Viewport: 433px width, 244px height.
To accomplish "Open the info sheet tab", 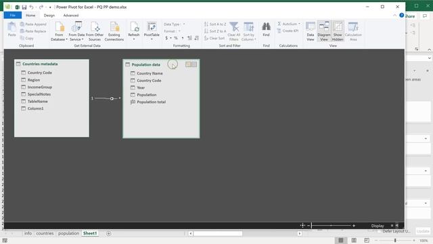I will 28,233.
